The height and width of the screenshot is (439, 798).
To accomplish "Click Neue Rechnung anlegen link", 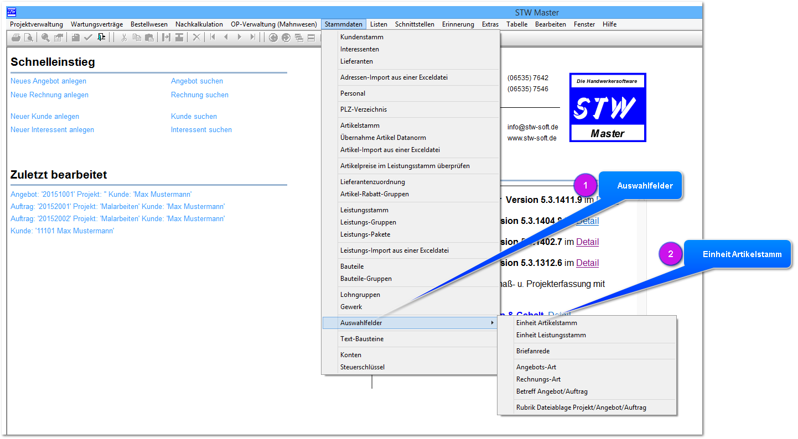I will coord(49,95).
